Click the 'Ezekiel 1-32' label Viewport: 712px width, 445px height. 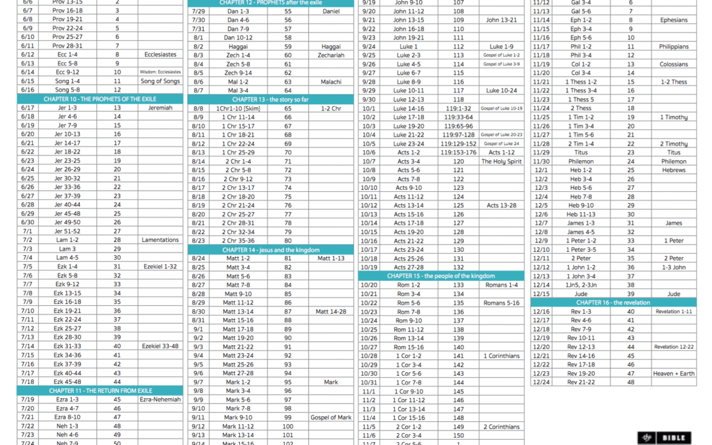[x=160, y=266]
